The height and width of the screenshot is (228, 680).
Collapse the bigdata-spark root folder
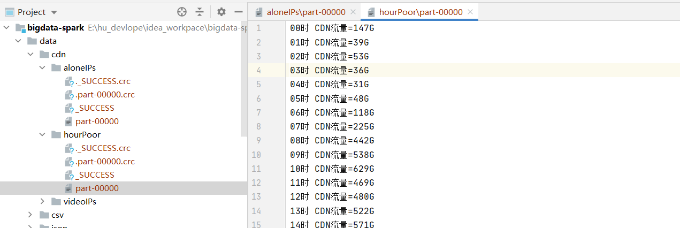click(6, 28)
